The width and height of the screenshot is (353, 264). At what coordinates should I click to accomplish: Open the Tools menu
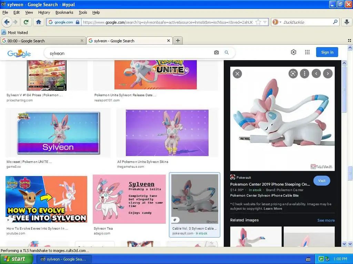[x=83, y=12]
